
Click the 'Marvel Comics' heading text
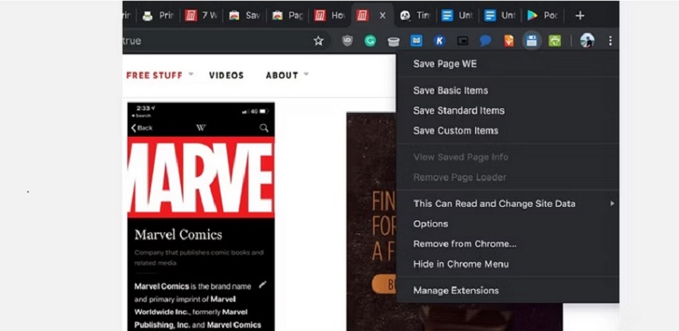click(178, 235)
